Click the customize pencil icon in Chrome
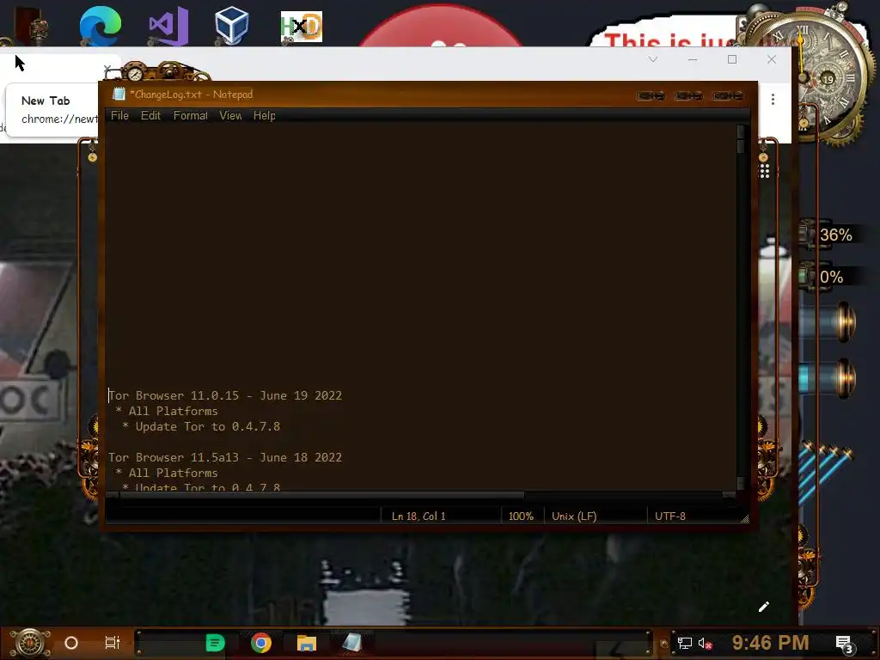The width and height of the screenshot is (880, 660). click(x=764, y=607)
